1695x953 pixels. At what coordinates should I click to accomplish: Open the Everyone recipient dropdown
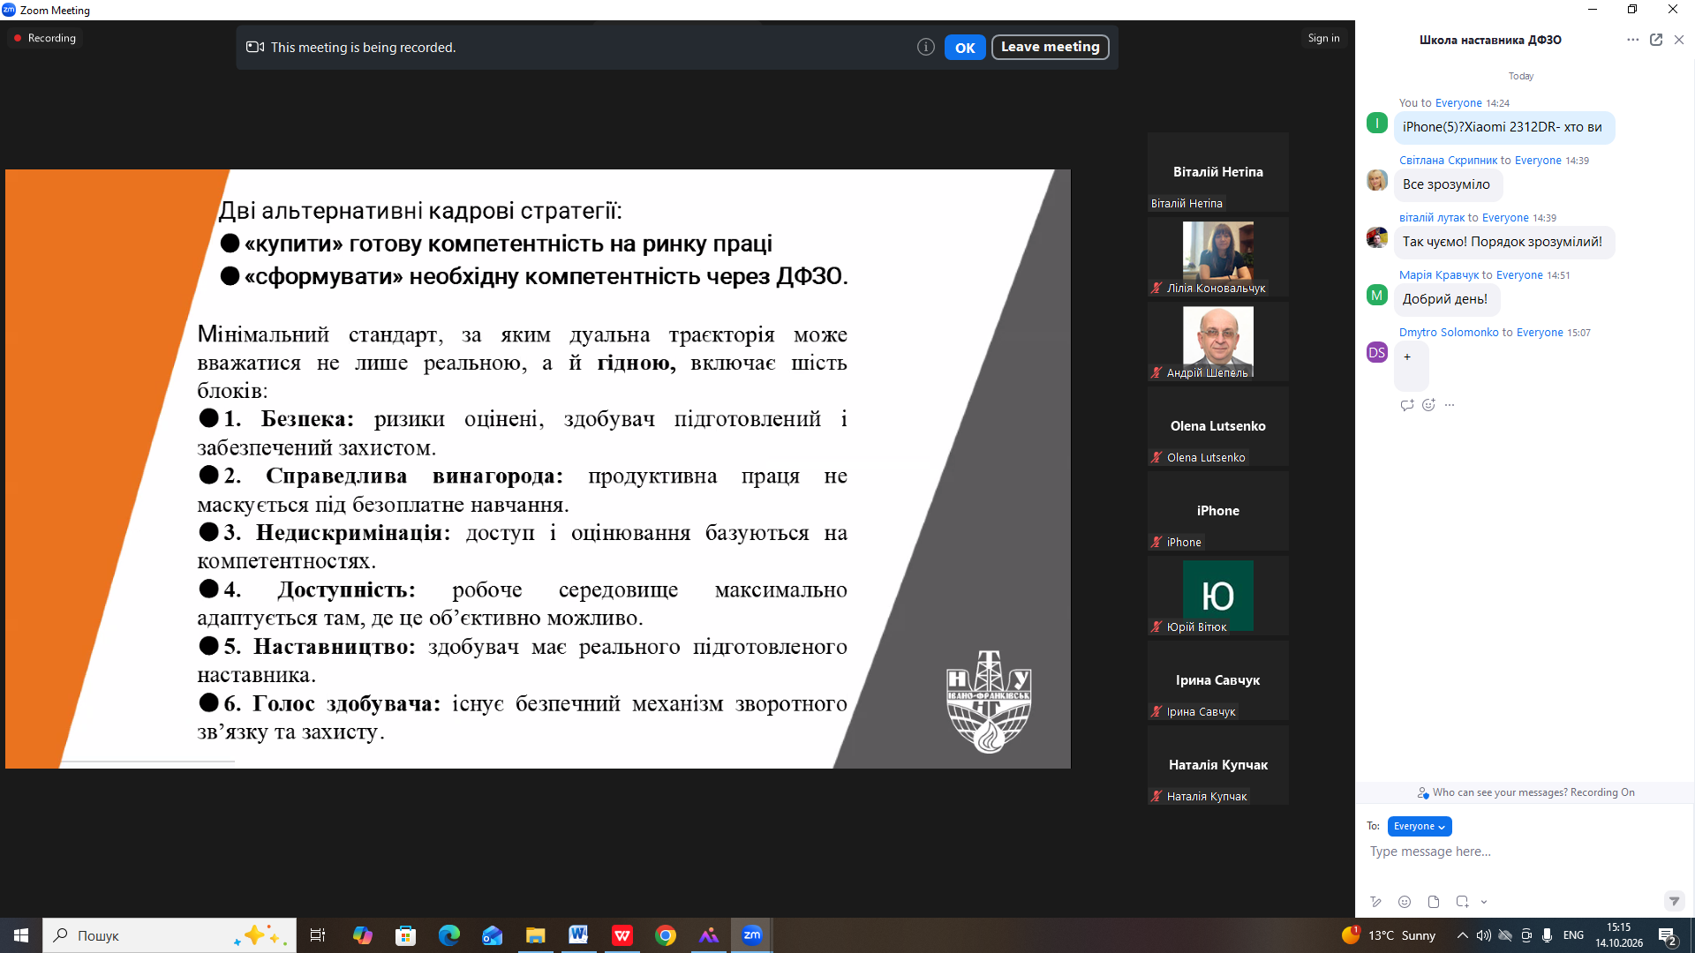click(x=1420, y=826)
